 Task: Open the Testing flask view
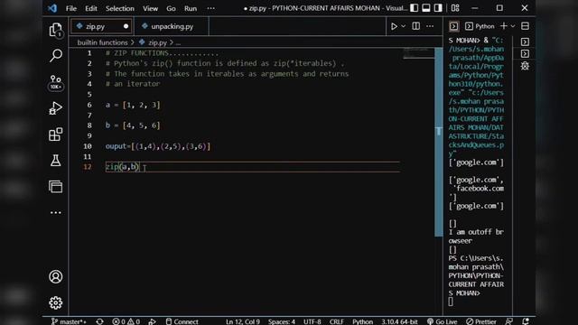coord(56,161)
